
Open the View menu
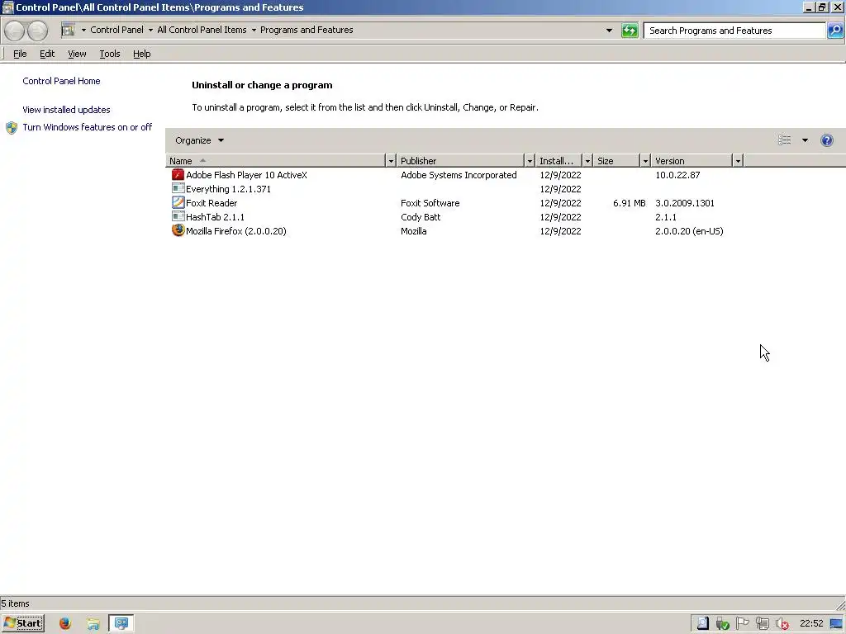[77, 54]
